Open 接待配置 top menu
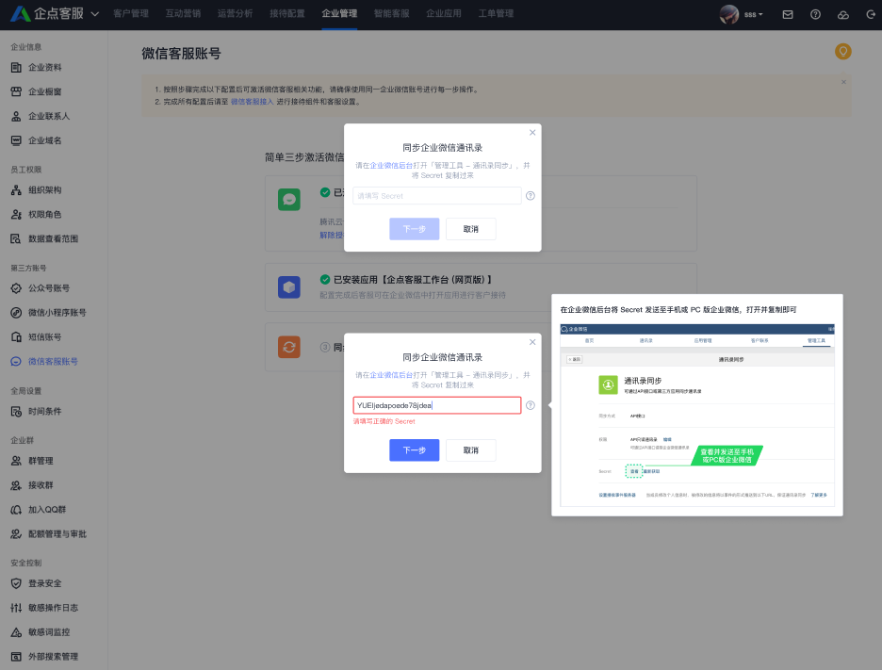882x670 pixels. (286, 13)
